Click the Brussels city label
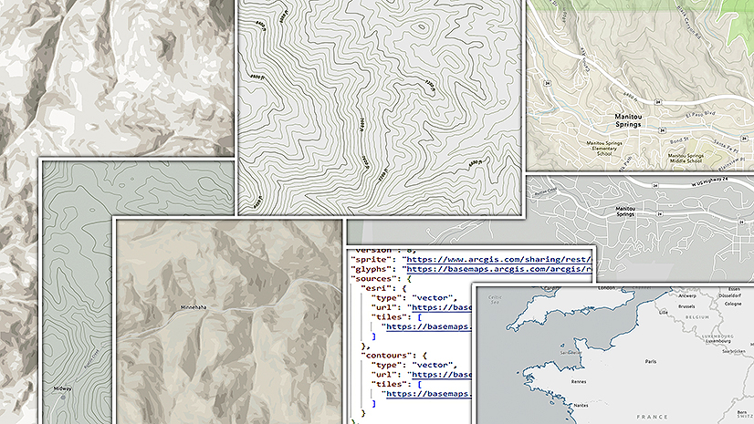 click(686, 306)
